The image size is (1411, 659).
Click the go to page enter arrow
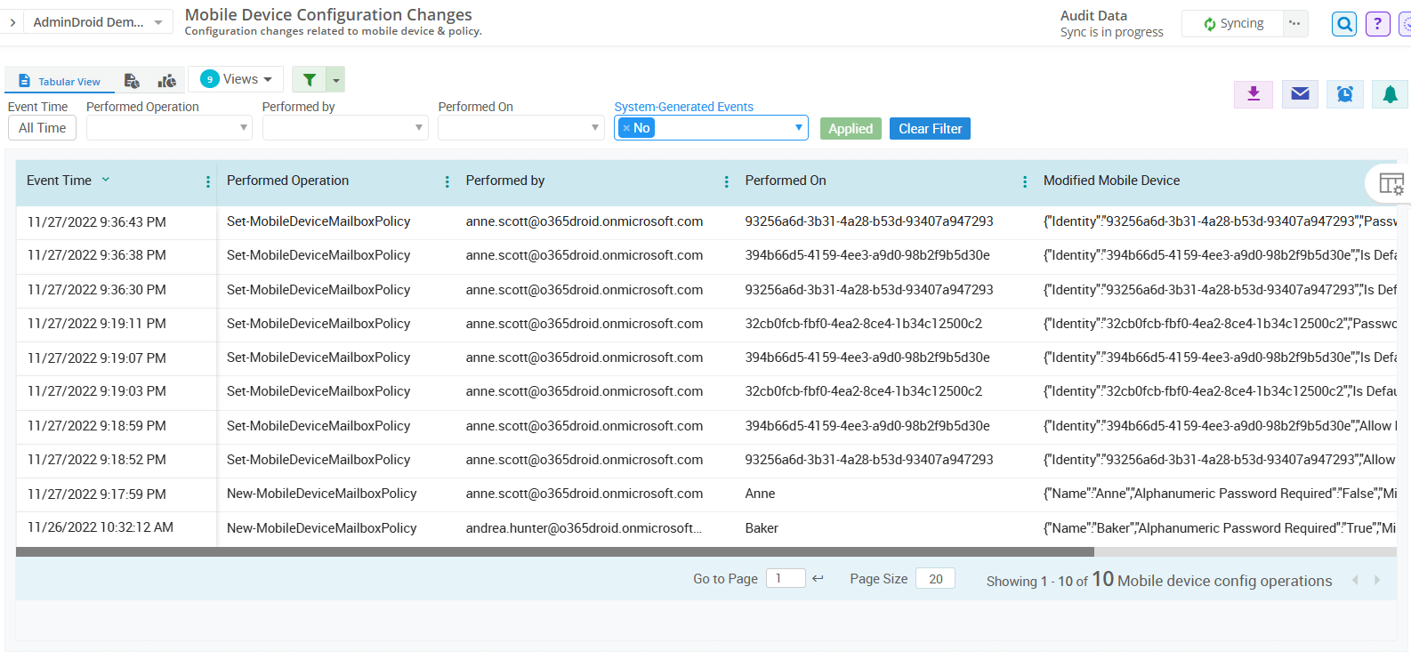818,578
